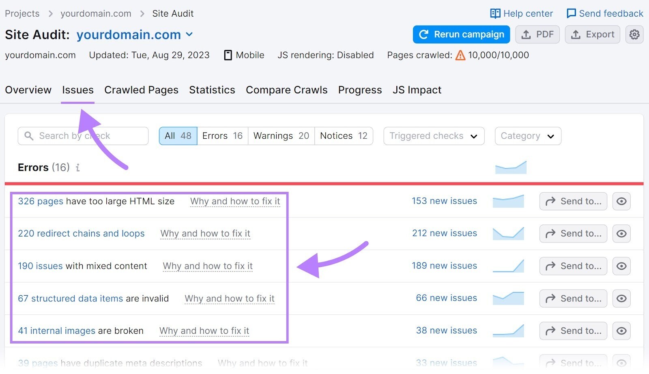This screenshot has height=374, width=649.
Task: Hide the broken internal images issue
Action: pos(621,331)
